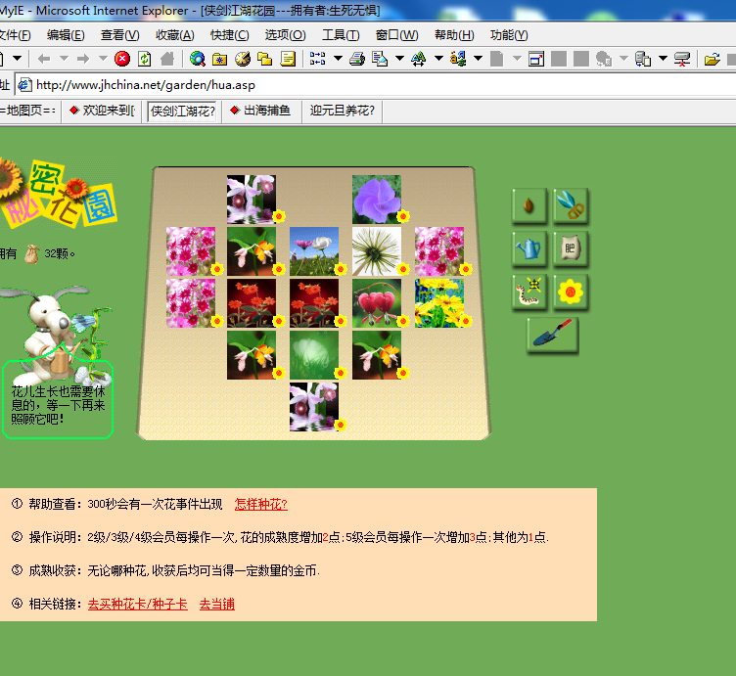
Task: Click the two yellow windows toolbar icon
Action: 265,59
